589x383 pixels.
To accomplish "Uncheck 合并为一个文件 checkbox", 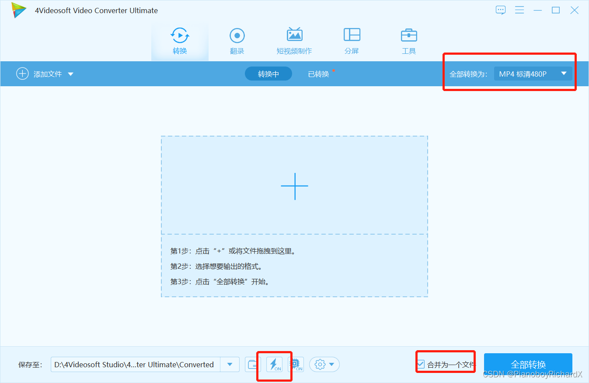I will 421,364.
